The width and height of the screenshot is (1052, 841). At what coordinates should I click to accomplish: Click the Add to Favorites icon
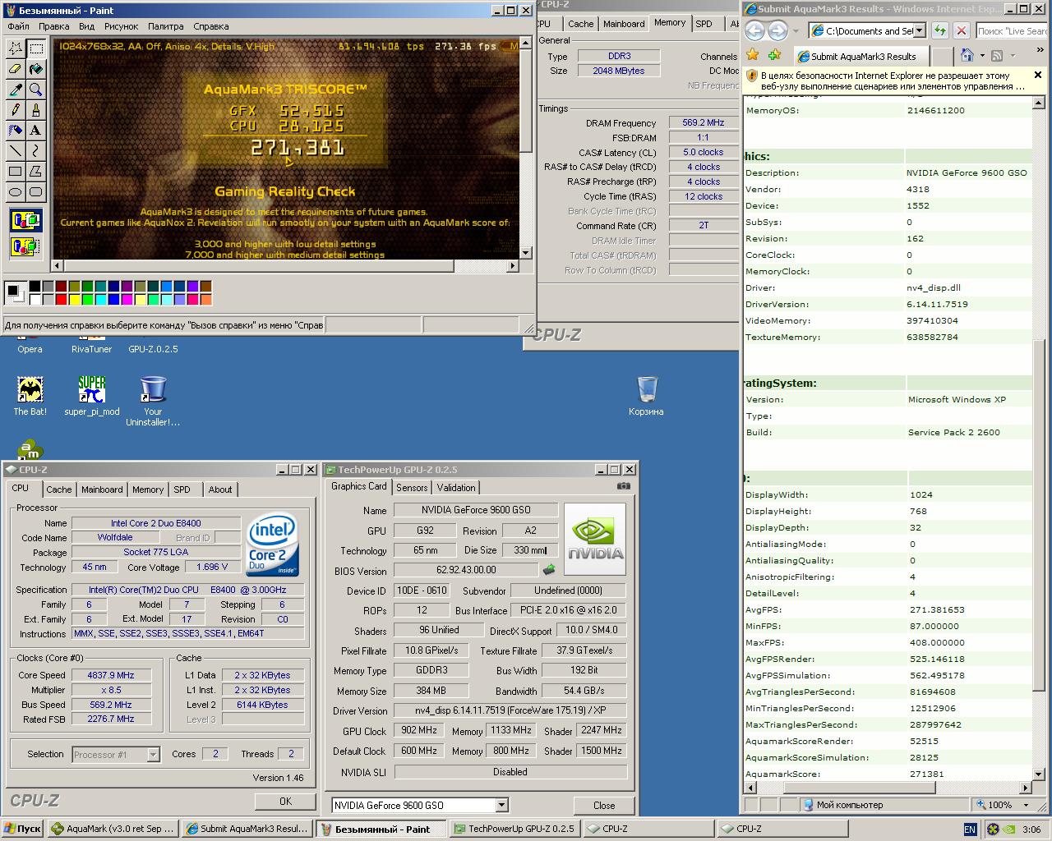[774, 55]
